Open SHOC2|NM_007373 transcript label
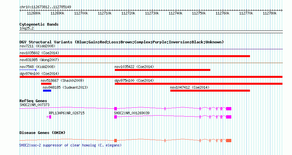 point(35,105)
